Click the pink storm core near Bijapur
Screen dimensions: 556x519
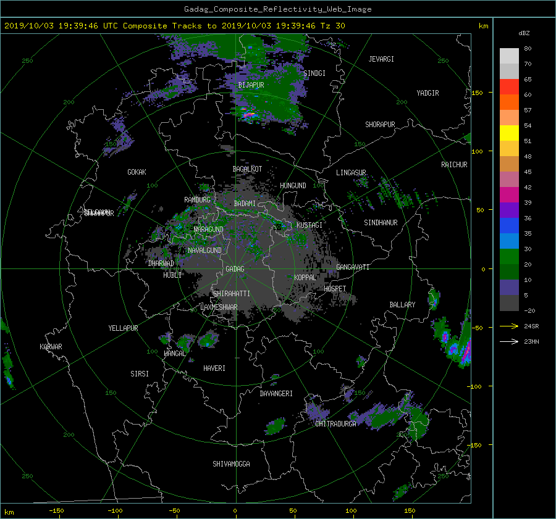pyautogui.click(x=249, y=114)
